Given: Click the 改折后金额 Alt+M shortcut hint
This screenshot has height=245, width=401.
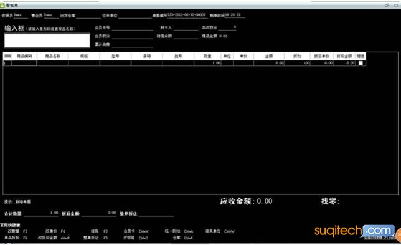Looking at the screenshot, I should point(54,238).
